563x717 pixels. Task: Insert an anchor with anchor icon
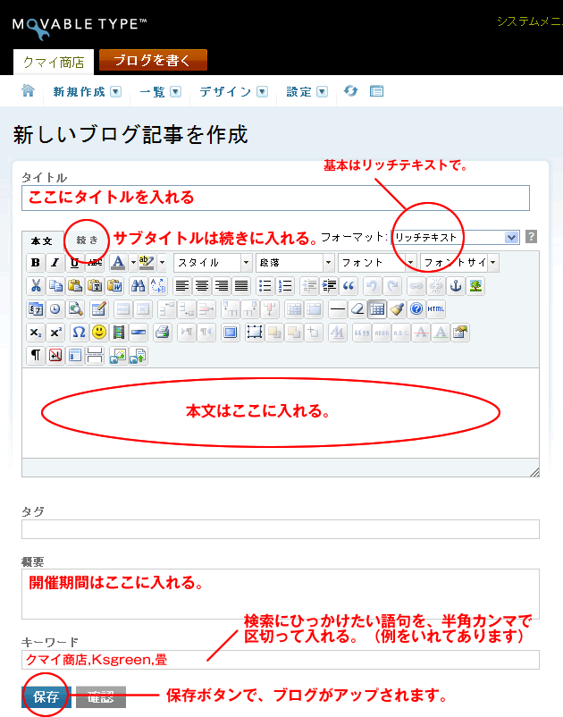pyautogui.click(x=456, y=286)
